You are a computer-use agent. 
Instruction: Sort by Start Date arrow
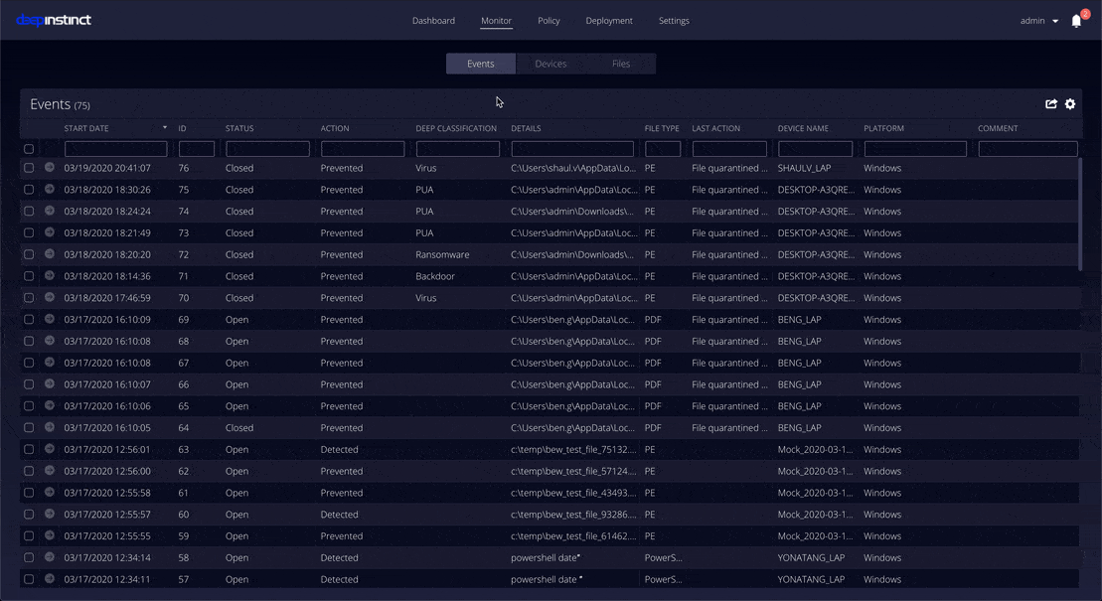pos(165,128)
